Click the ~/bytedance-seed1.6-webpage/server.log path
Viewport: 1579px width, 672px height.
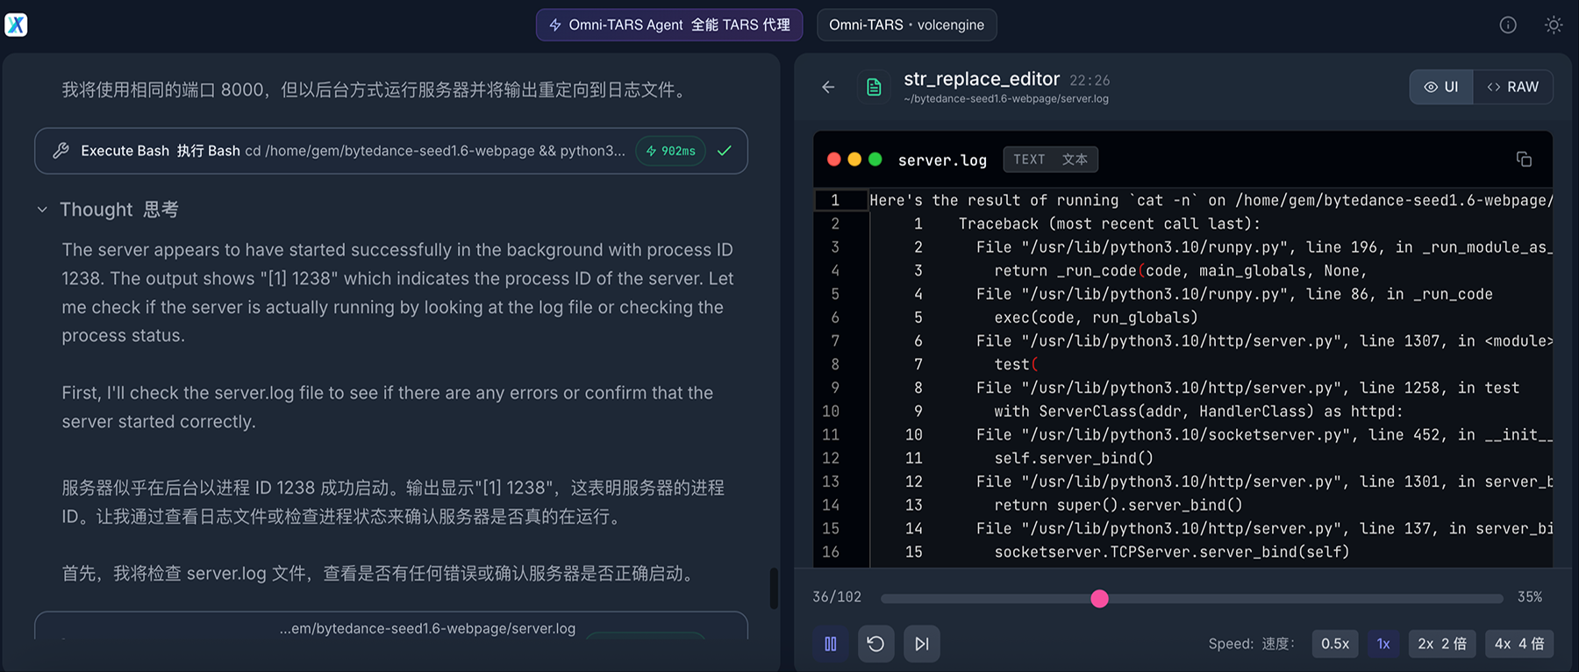pos(1006,99)
